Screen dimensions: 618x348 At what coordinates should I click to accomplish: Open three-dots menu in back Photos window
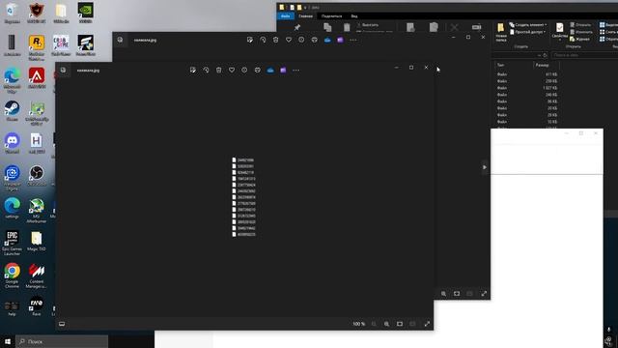[x=353, y=40]
